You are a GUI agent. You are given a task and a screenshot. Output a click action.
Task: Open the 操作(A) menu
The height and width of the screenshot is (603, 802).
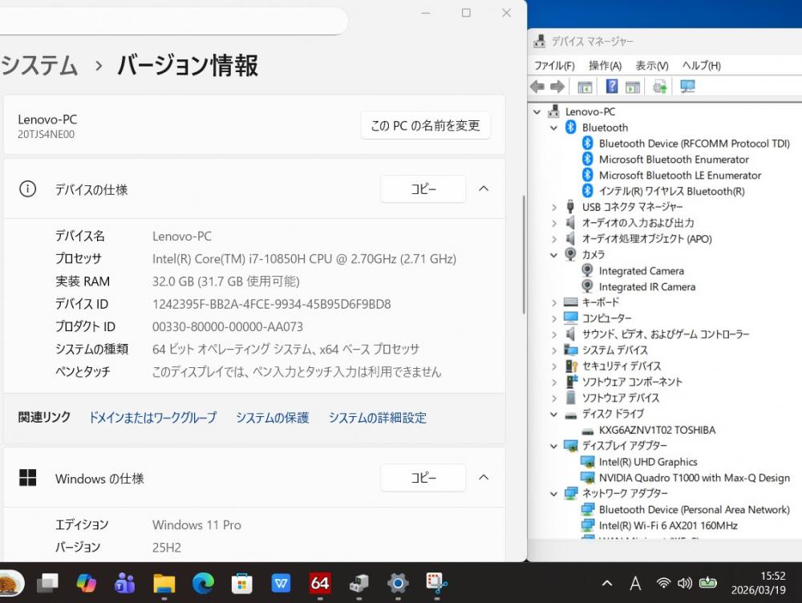(x=605, y=66)
